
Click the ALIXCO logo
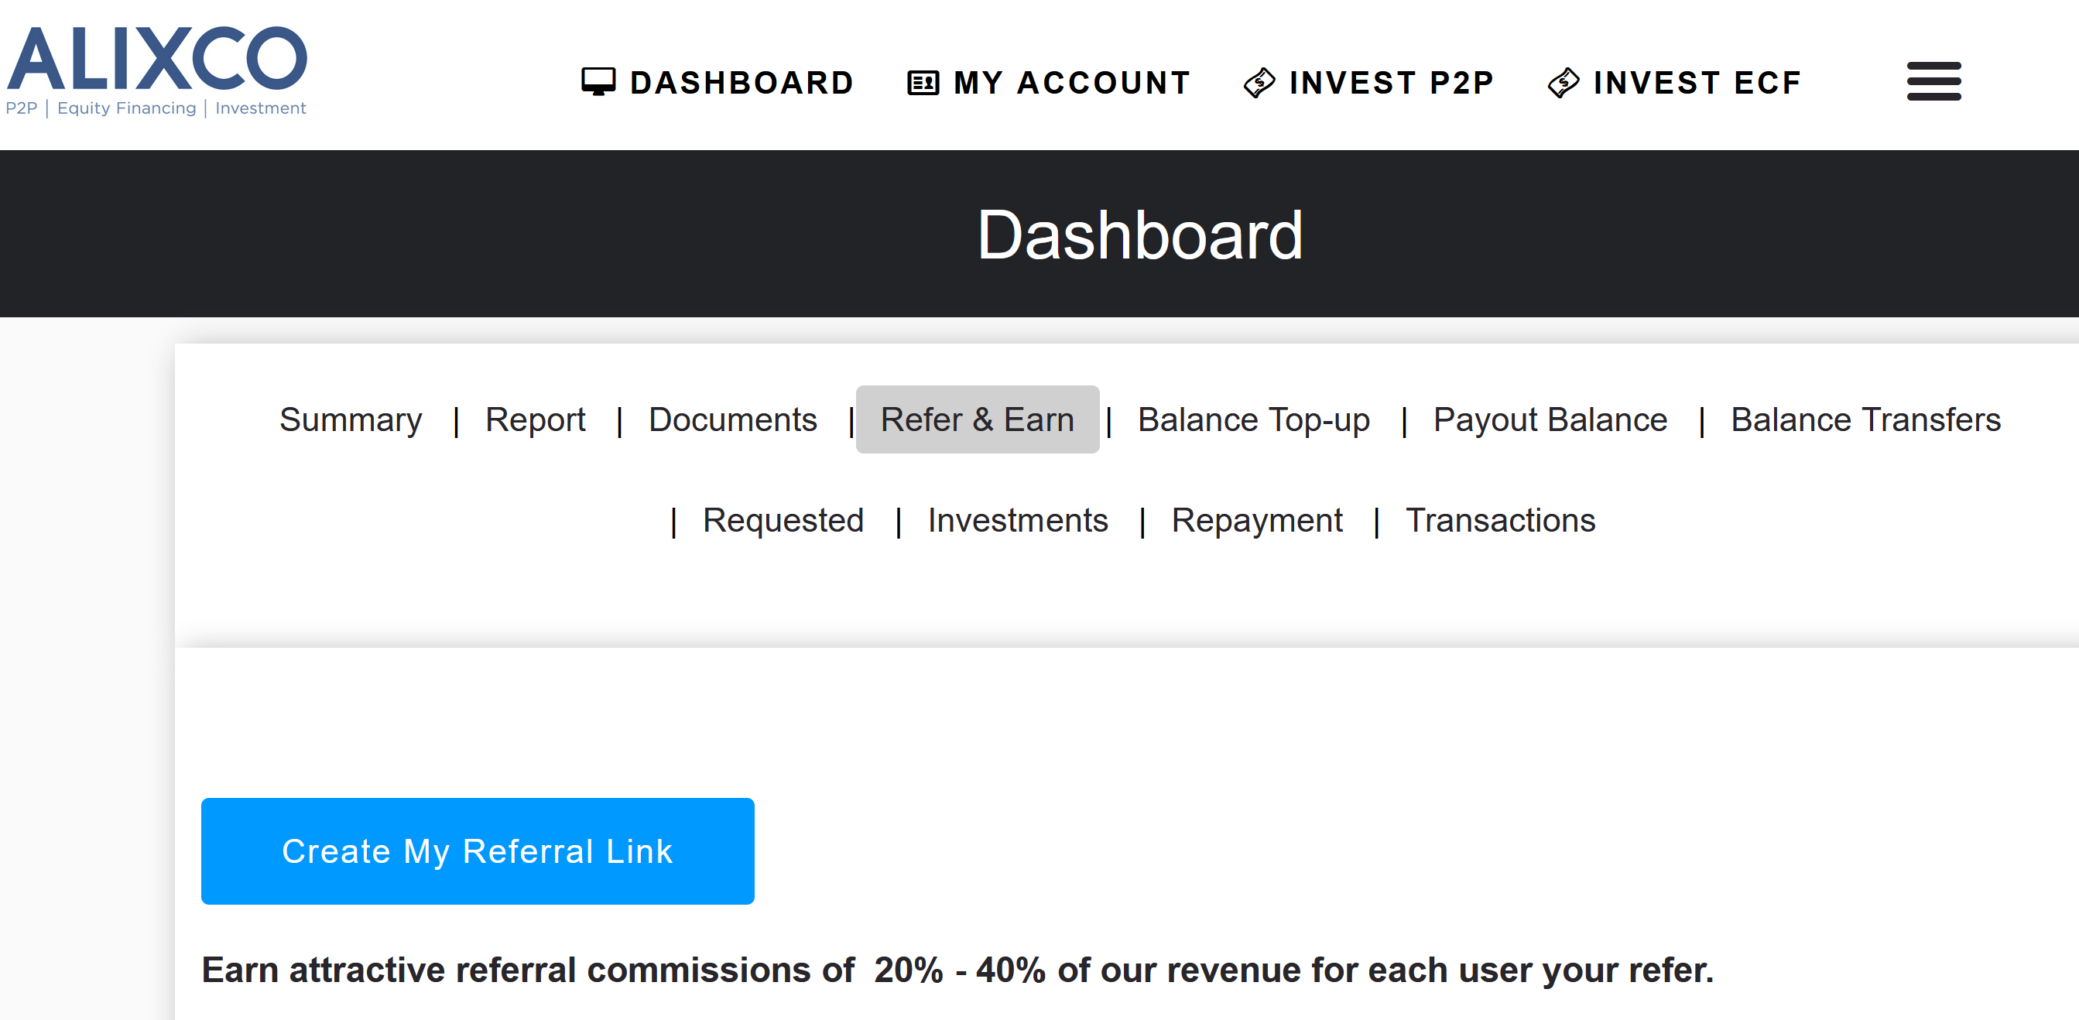(156, 71)
